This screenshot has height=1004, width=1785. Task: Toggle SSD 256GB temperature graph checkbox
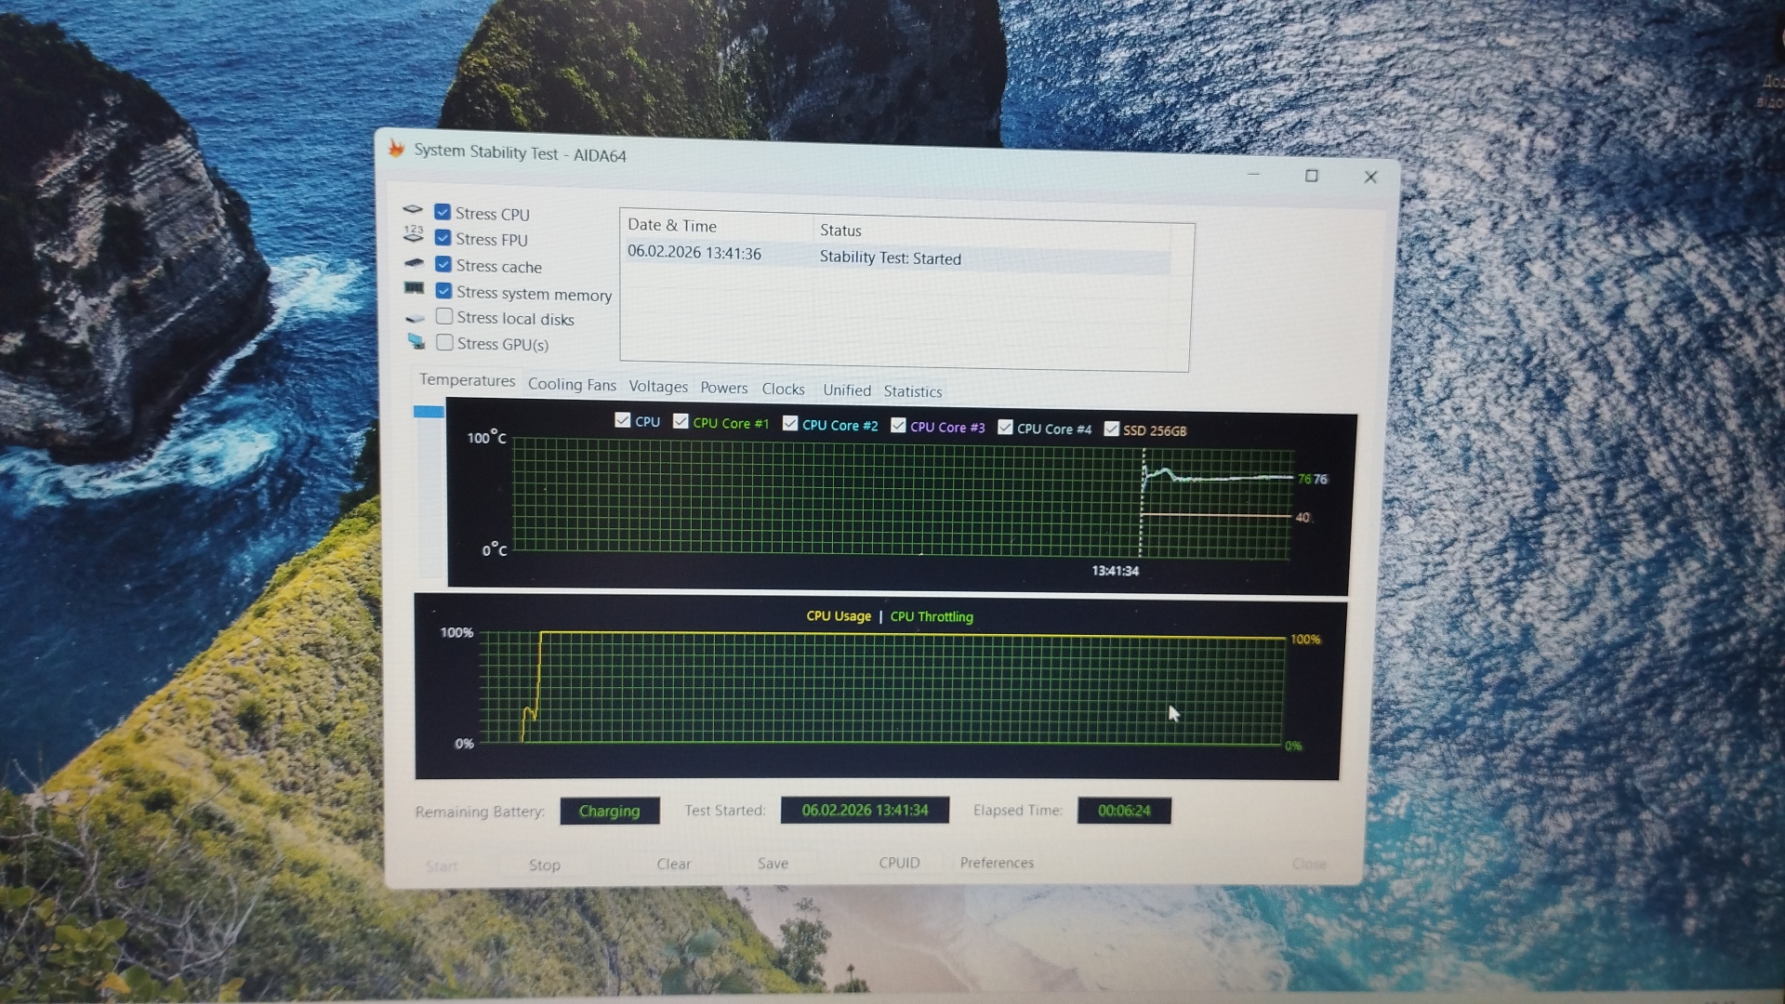tap(1111, 429)
